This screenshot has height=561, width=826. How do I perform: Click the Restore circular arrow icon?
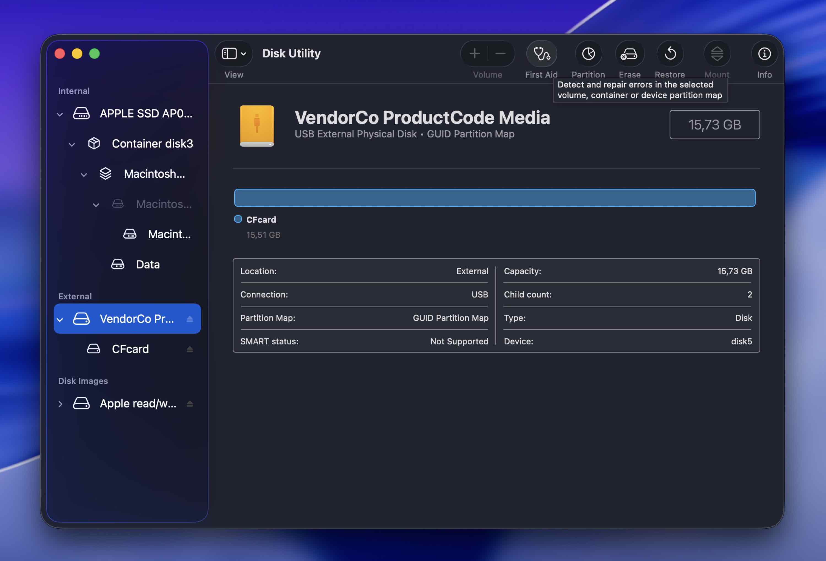tap(670, 54)
